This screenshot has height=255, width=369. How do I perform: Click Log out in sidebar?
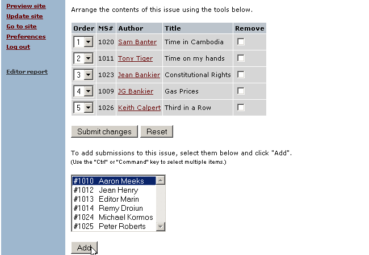click(18, 47)
